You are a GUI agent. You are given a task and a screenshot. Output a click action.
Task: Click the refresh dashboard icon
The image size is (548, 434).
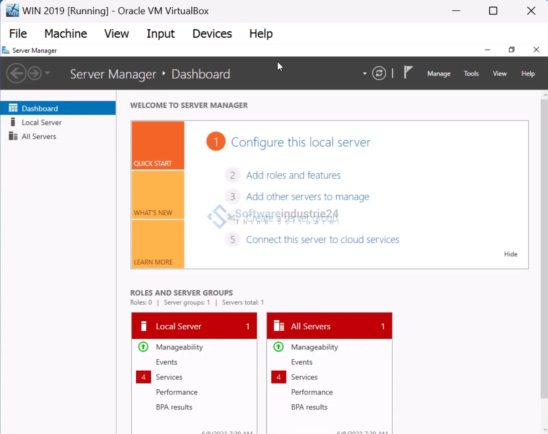click(379, 73)
